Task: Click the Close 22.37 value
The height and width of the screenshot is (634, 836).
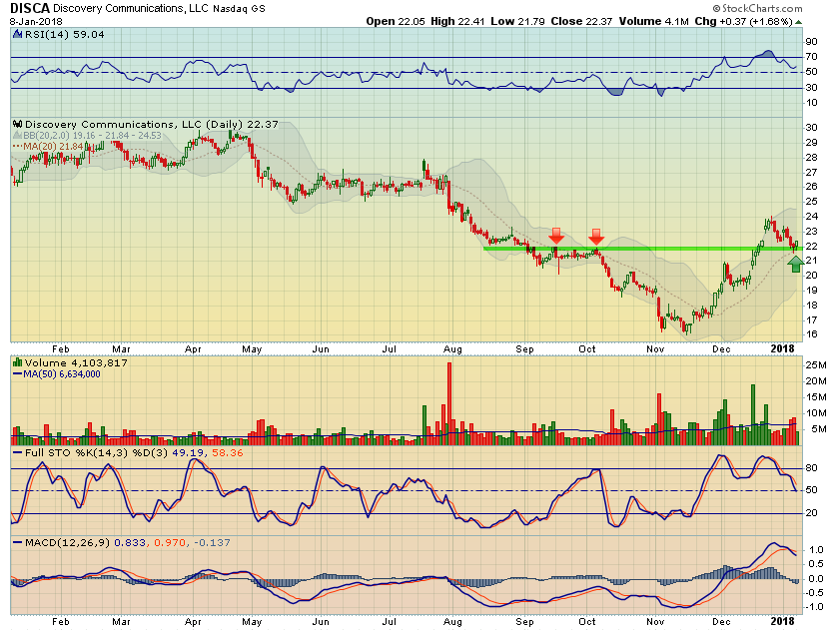Action: [x=581, y=21]
